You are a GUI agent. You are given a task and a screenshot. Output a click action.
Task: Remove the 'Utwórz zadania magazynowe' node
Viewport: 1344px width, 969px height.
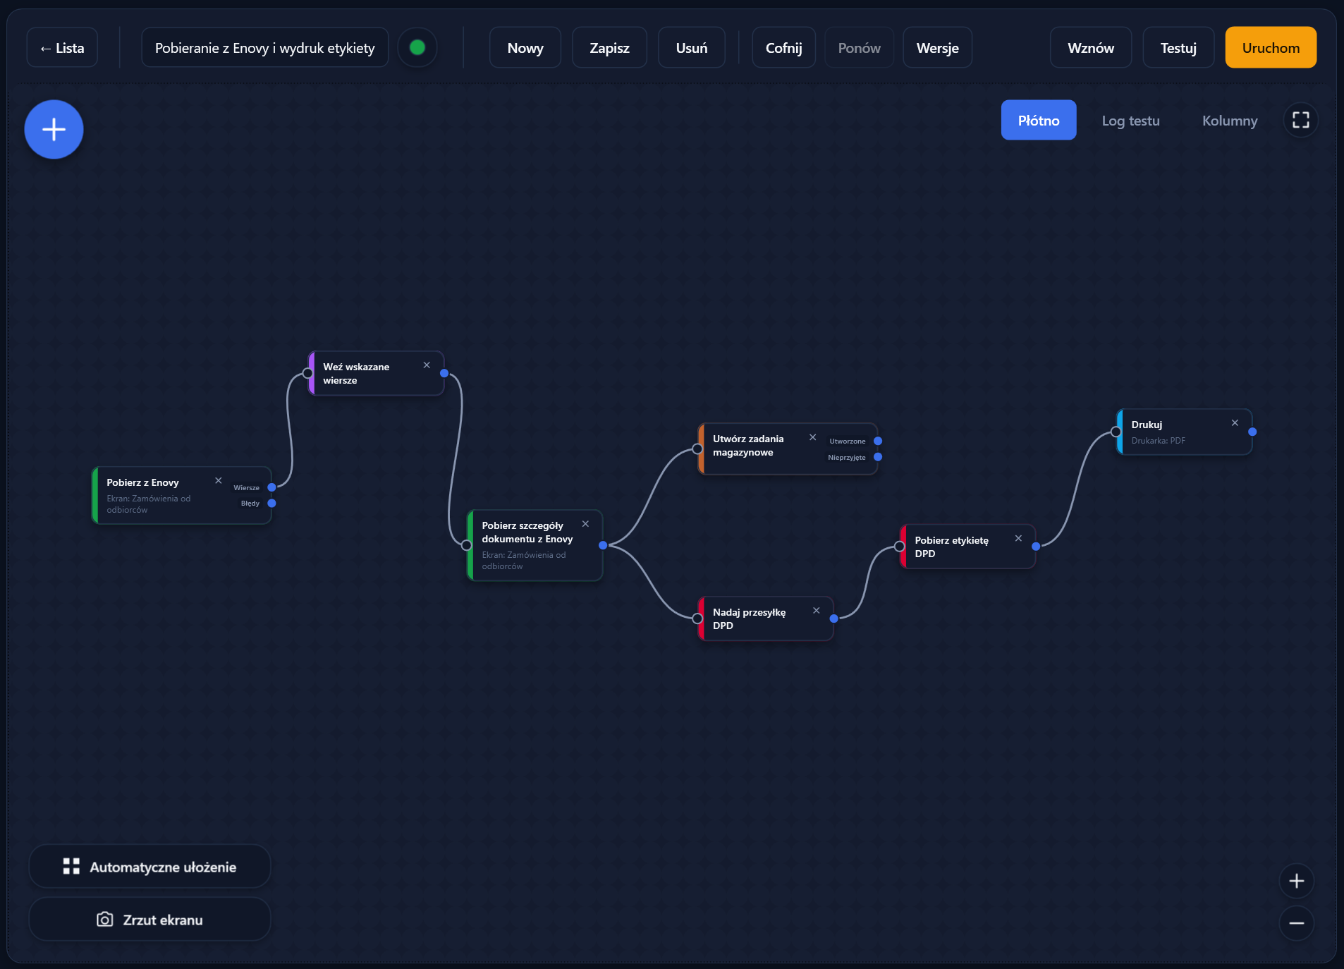pos(813,437)
